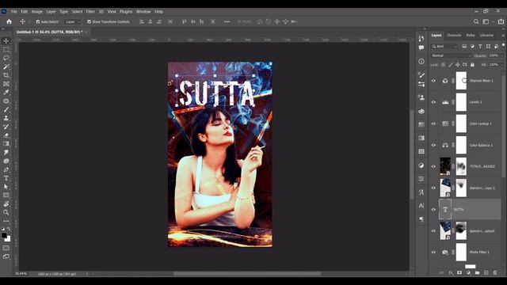Open the File menu

pyautogui.click(x=14, y=12)
